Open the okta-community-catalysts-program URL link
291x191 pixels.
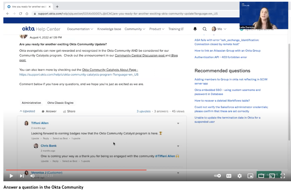click(x=79, y=74)
